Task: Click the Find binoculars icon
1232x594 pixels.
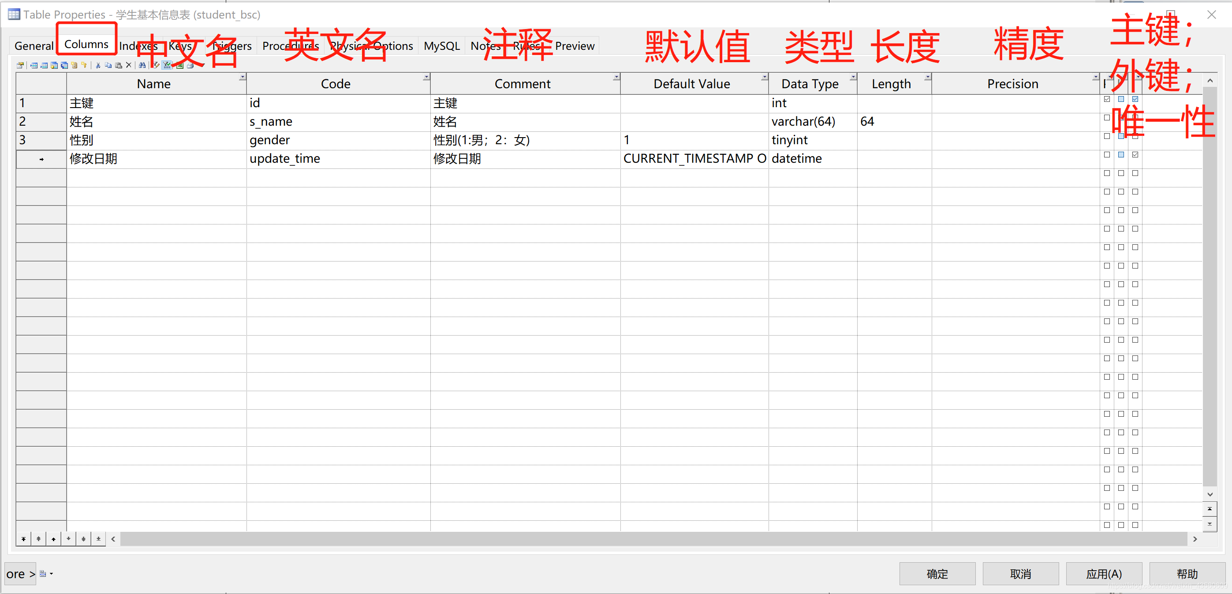Action: pos(142,66)
